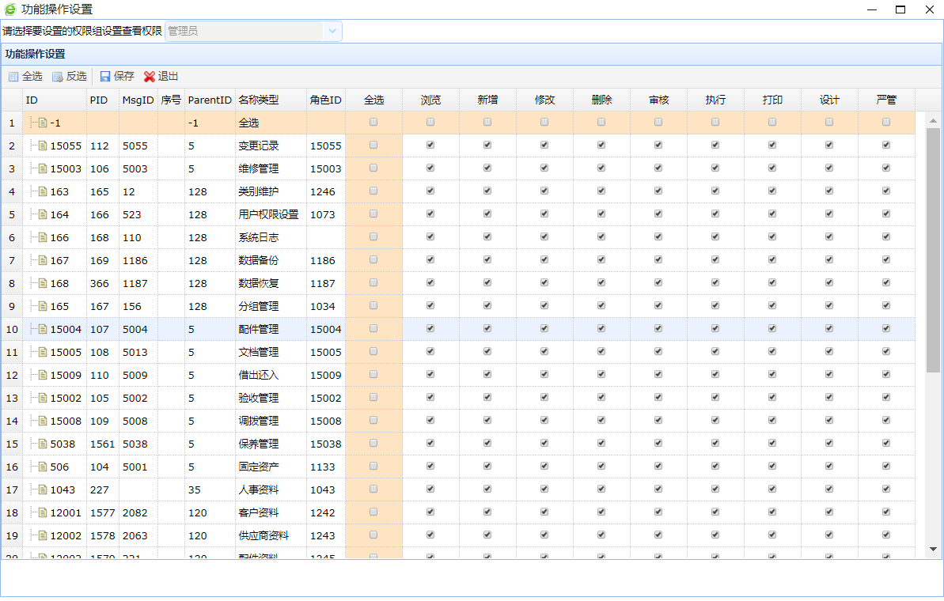Click the 反选 invert selection icon
The image size is (944, 601).
pos(57,77)
